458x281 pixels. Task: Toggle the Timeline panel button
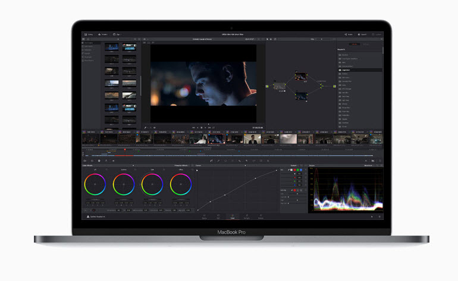coord(103,34)
